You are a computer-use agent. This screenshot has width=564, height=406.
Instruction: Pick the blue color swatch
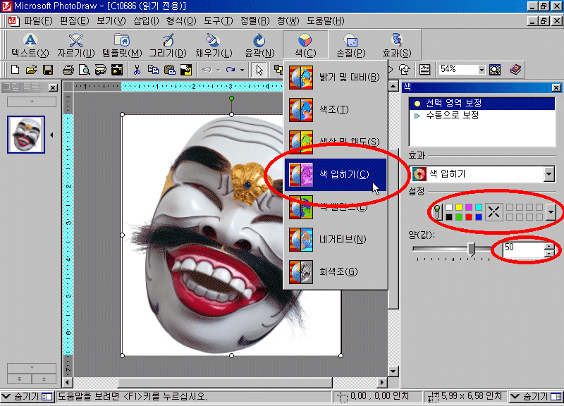479,217
